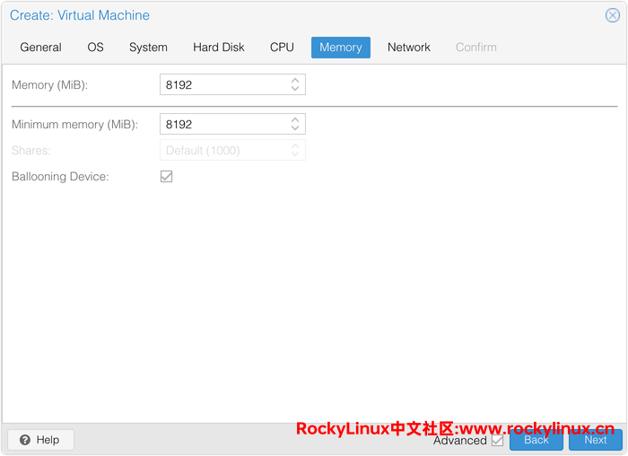Viewport: 628px width, 456px height.
Task: Increase Memory value with up arrow
Action: click(295, 80)
